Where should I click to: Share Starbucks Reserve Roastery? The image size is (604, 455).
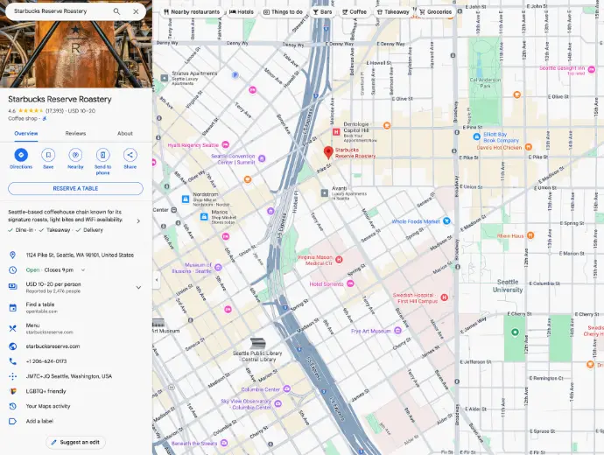[x=130, y=155]
